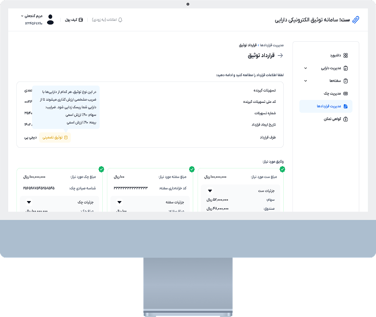The image size is (376, 317).
Task: Open the wallet (کیف پول) icon
Action: tap(81, 20)
